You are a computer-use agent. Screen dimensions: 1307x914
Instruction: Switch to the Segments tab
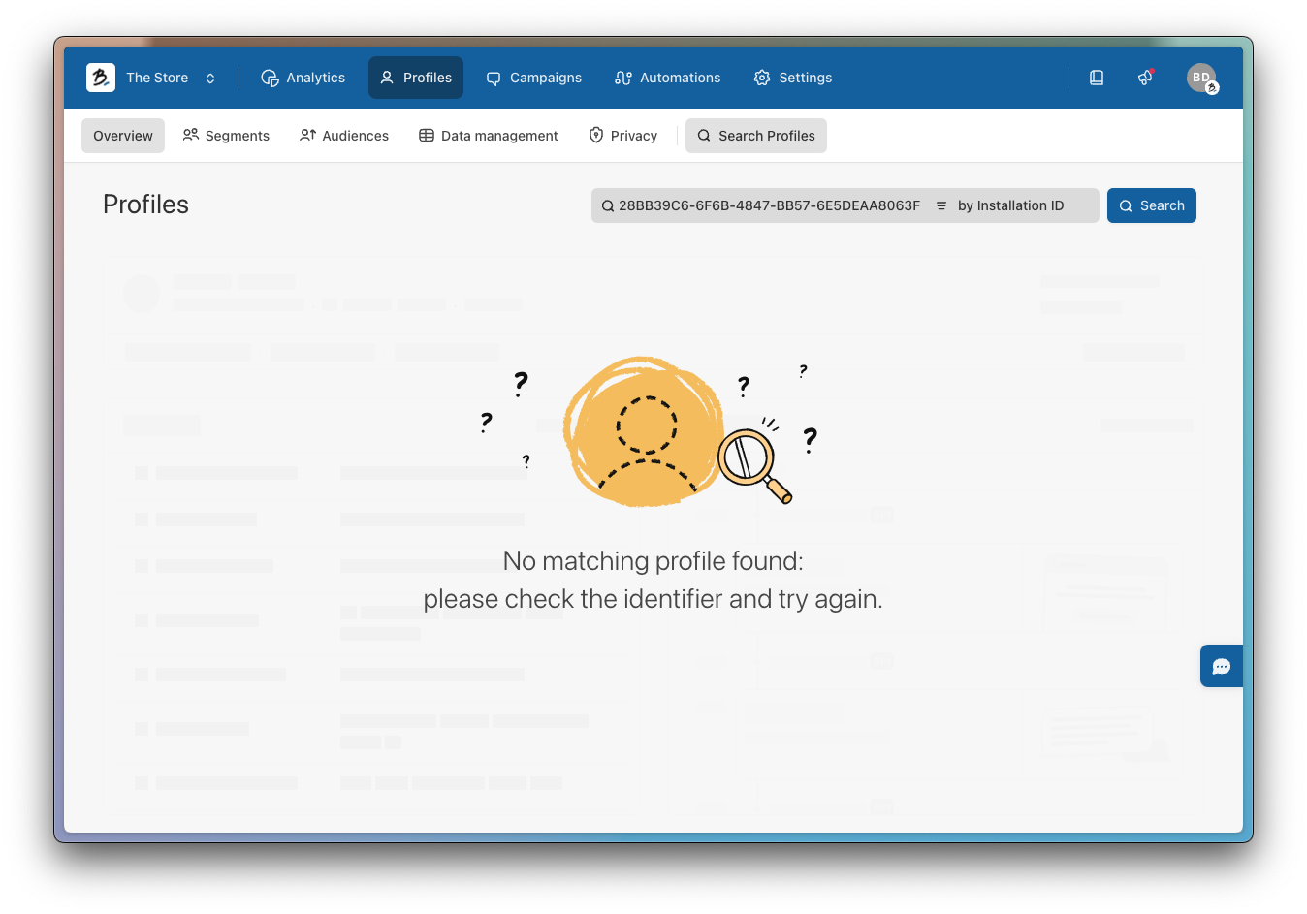tap(226, 135)
